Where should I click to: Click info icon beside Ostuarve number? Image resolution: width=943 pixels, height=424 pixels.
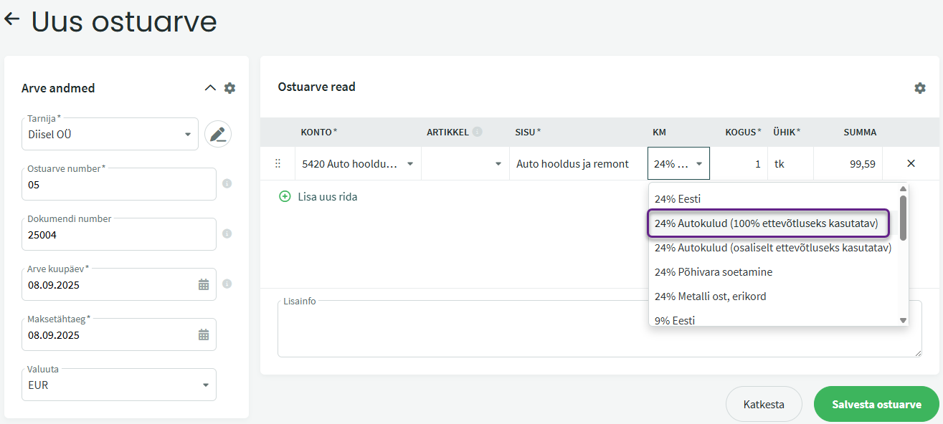point(227,184)
